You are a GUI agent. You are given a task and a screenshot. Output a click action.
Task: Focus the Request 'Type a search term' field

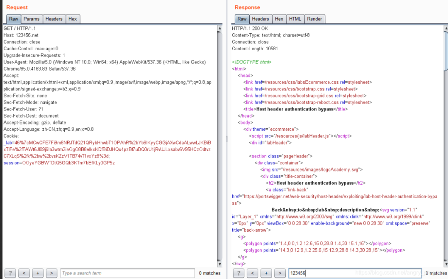tap(127, 273)
